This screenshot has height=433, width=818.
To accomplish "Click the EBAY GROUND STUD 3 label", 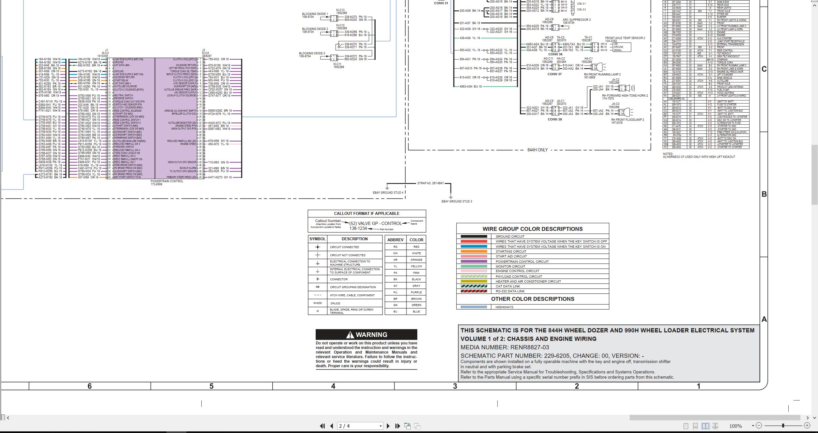I will (457, 202).
